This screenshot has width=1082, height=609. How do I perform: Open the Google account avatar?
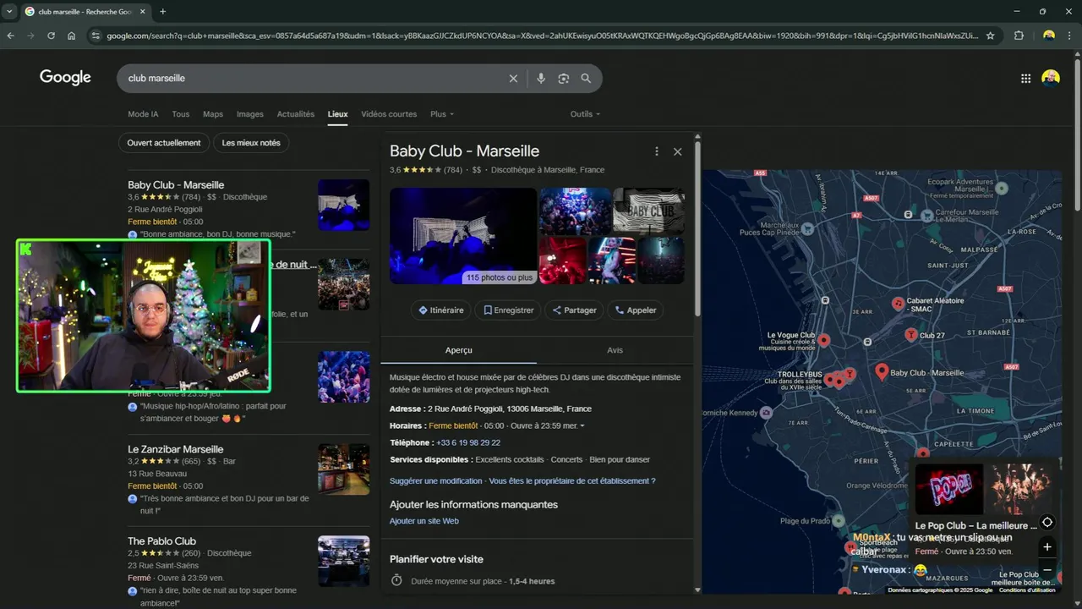(x=1051, y=79)
